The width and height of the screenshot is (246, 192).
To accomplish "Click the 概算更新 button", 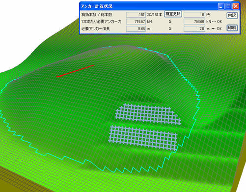I will click(173, 14).
